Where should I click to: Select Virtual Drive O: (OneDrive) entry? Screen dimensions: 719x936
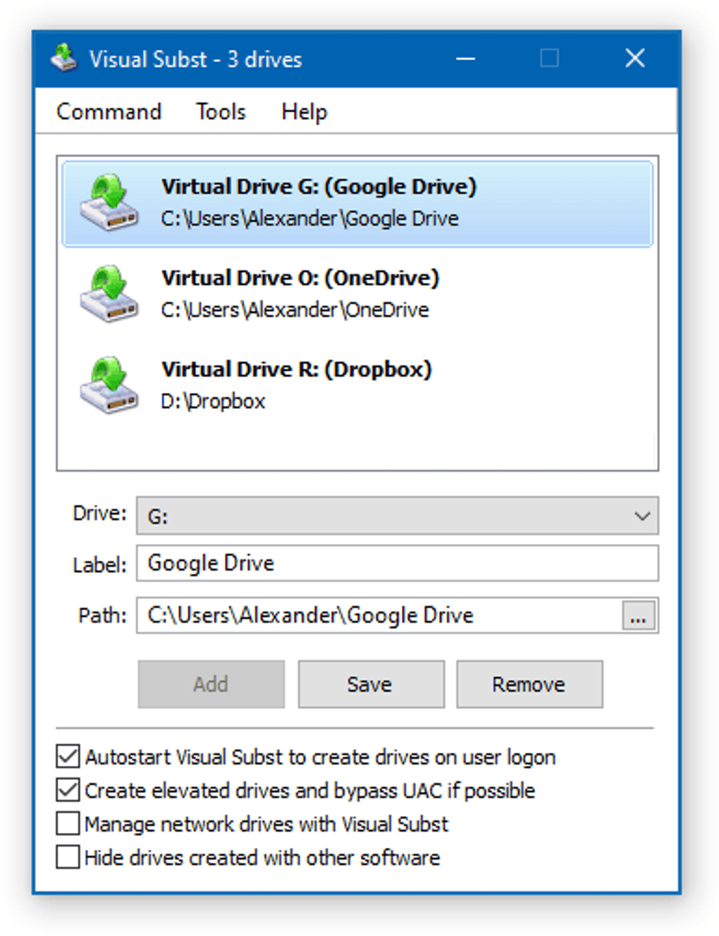click(357, 295)
